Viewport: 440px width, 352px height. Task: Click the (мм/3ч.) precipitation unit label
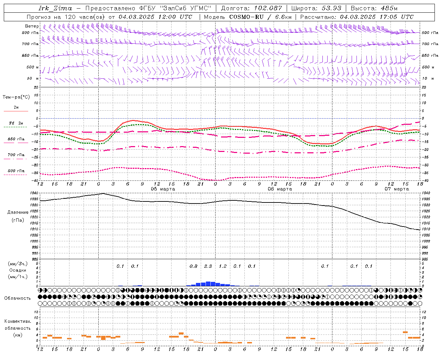pos(18,264)
